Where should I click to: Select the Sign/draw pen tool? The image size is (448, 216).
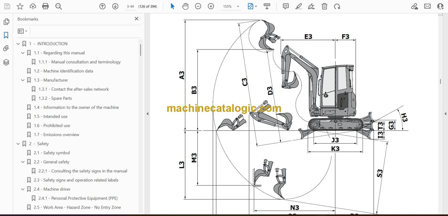point(312,6)
